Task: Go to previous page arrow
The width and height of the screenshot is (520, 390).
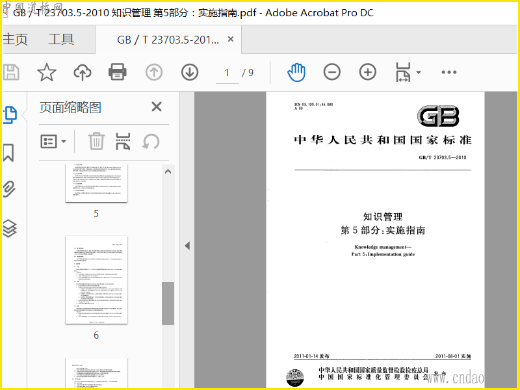Action: (154, 72)
